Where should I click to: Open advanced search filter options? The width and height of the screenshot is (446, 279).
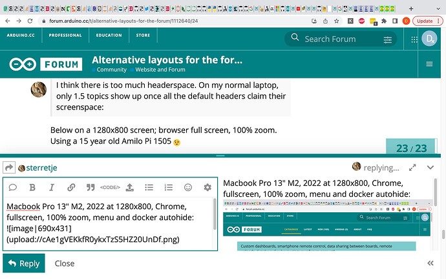pyautogui.click(x=387, y=39)
